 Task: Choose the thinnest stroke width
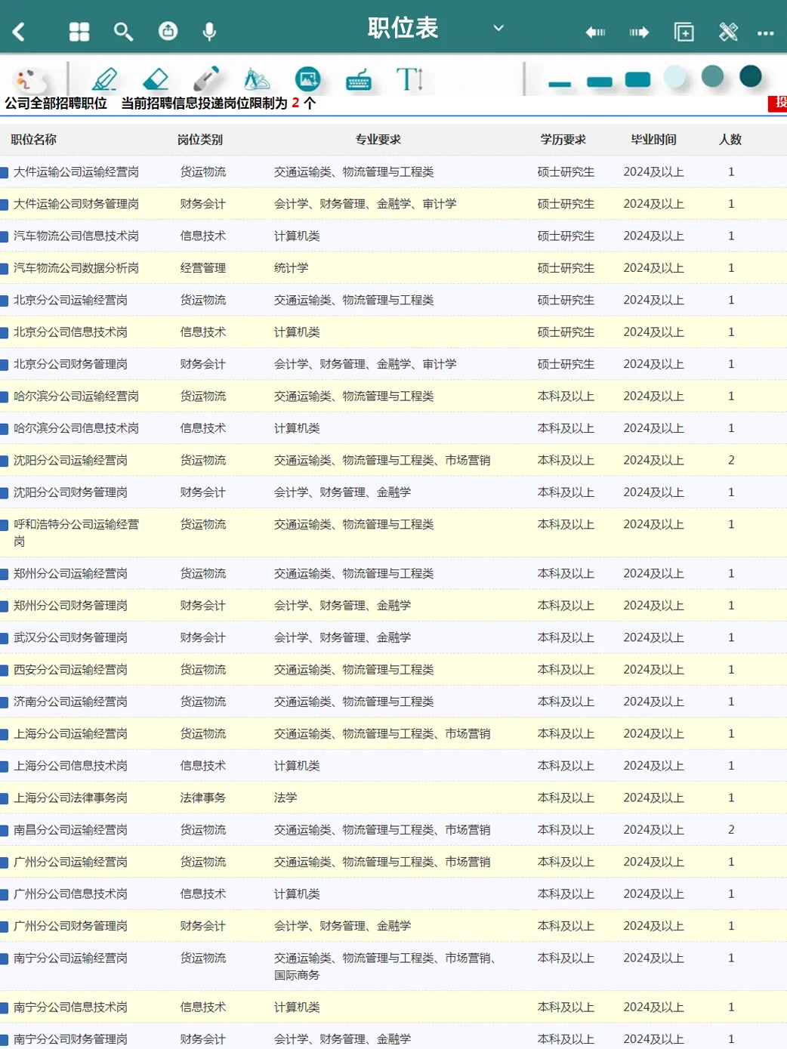point(560,84)
